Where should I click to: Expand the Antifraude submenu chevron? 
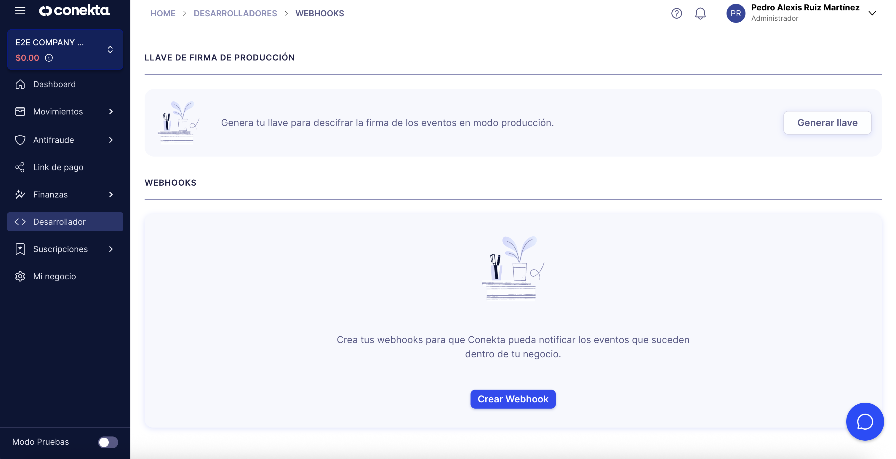[111, 140]
